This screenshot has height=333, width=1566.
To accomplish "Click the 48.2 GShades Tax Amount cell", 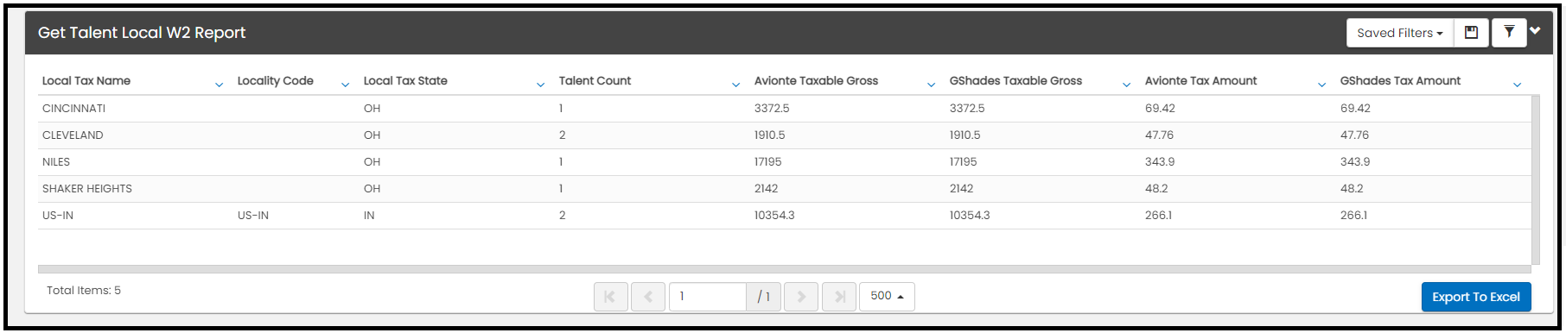I will [x=1352, y=189].
